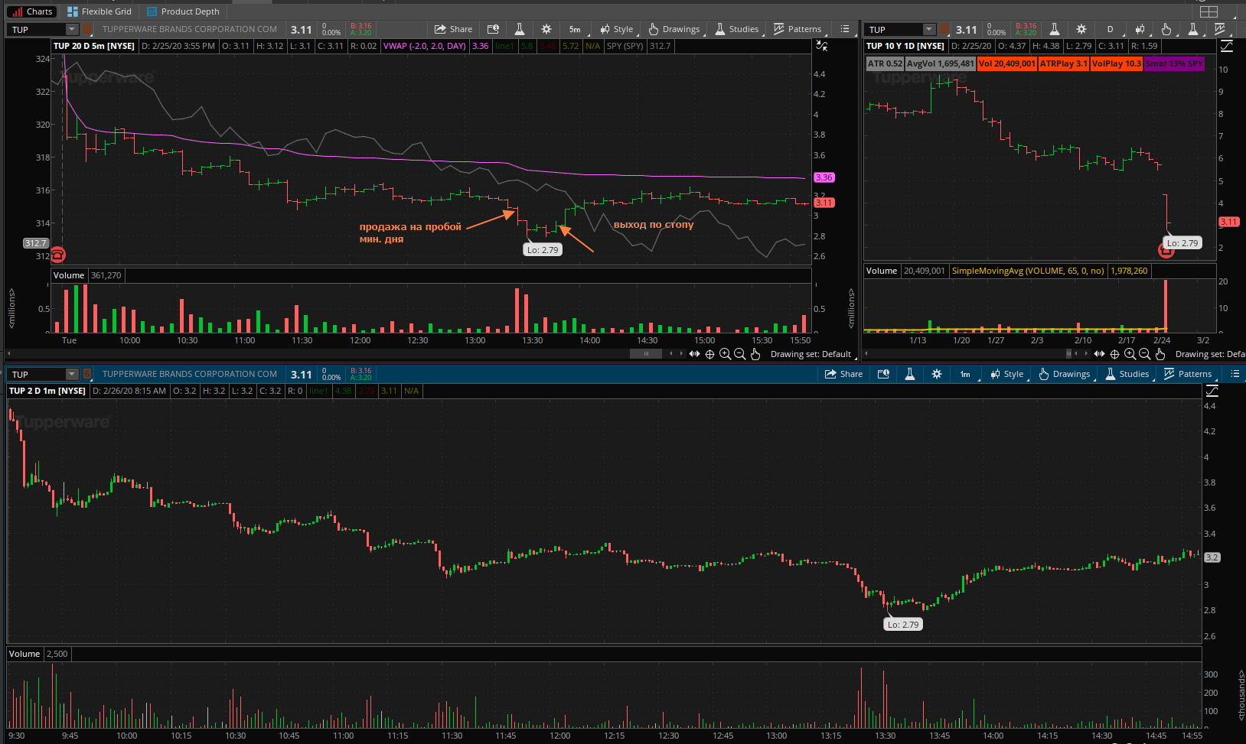Click the VWAP study label in 5m chart header

(x=425, y=46)
